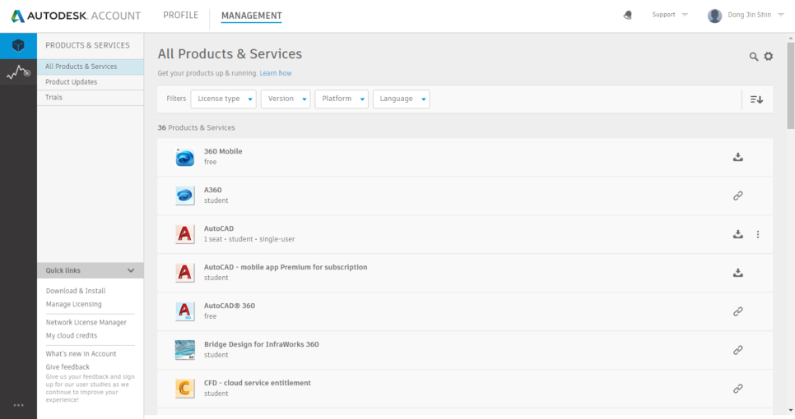Select All Products & Services menu item
This screenshot has height=419, width=795.
[x=91, y=67]
